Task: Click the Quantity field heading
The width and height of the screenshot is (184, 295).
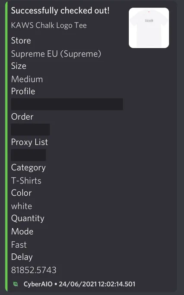Action: (28, 218)
